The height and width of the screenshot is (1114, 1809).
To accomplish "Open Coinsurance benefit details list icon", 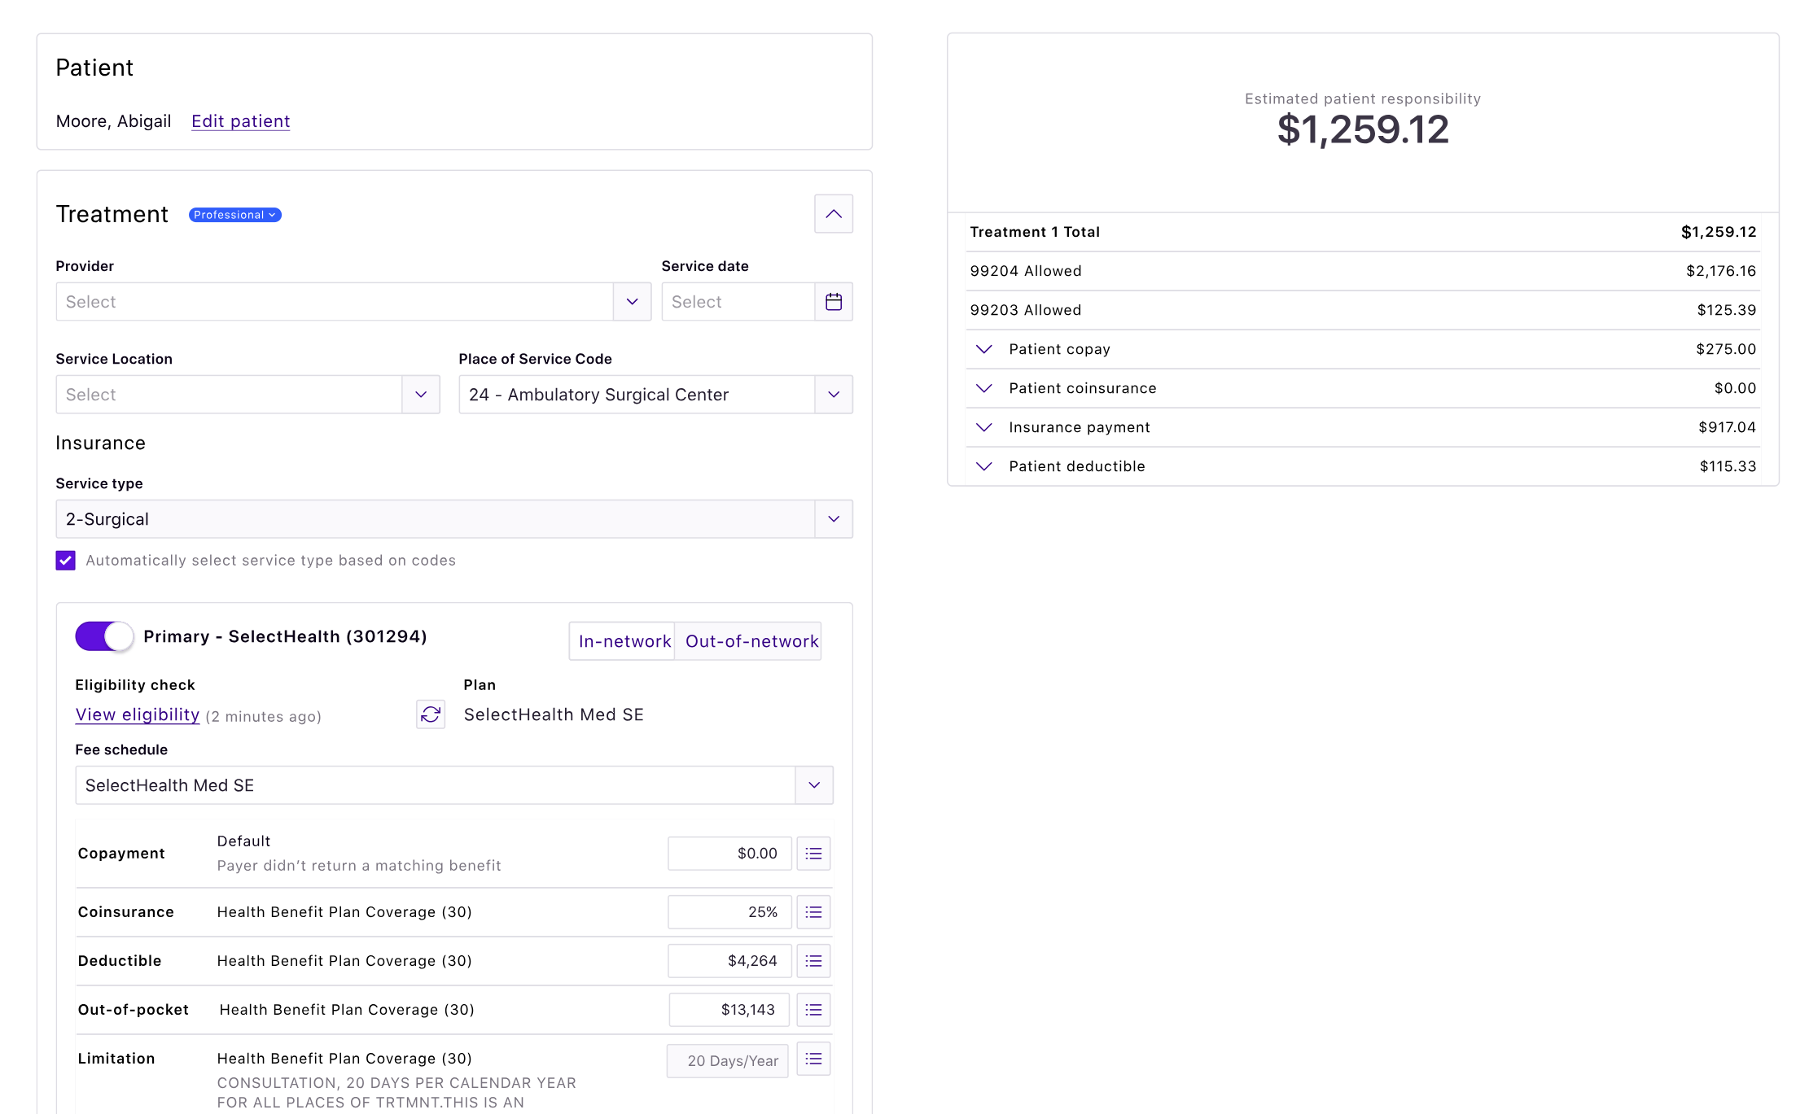I will click(813, 912).
